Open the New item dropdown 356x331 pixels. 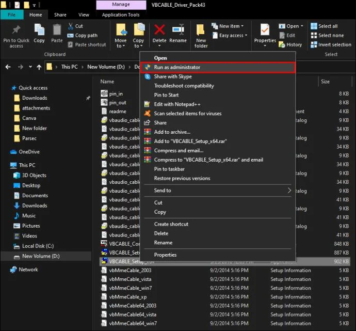point(228,26)
